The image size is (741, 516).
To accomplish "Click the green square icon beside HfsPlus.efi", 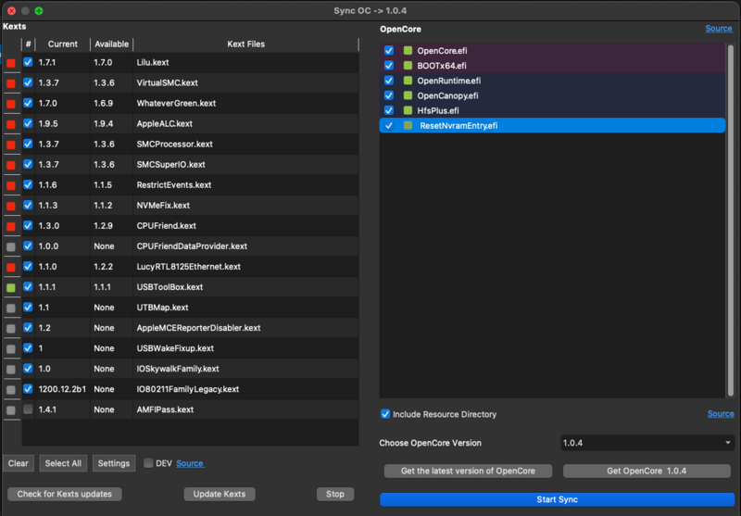I will (407, 110).
